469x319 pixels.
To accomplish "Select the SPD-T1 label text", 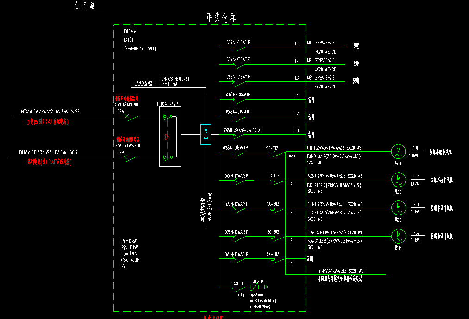I will pyautogui.click(x=258, y=281).
